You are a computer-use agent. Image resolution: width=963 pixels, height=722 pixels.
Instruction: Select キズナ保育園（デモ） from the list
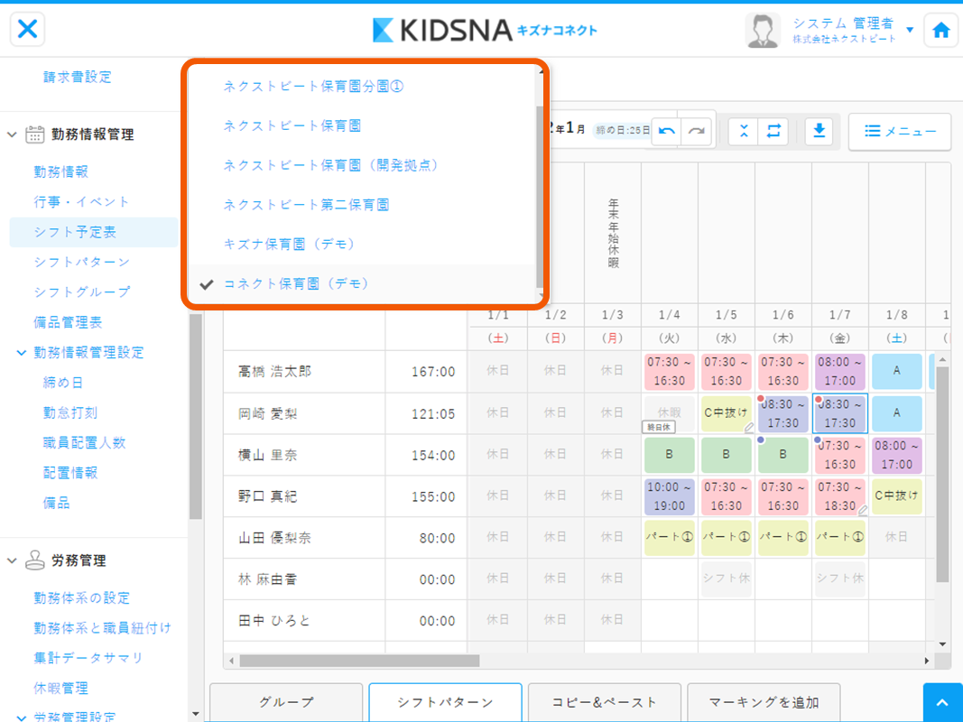290,244
